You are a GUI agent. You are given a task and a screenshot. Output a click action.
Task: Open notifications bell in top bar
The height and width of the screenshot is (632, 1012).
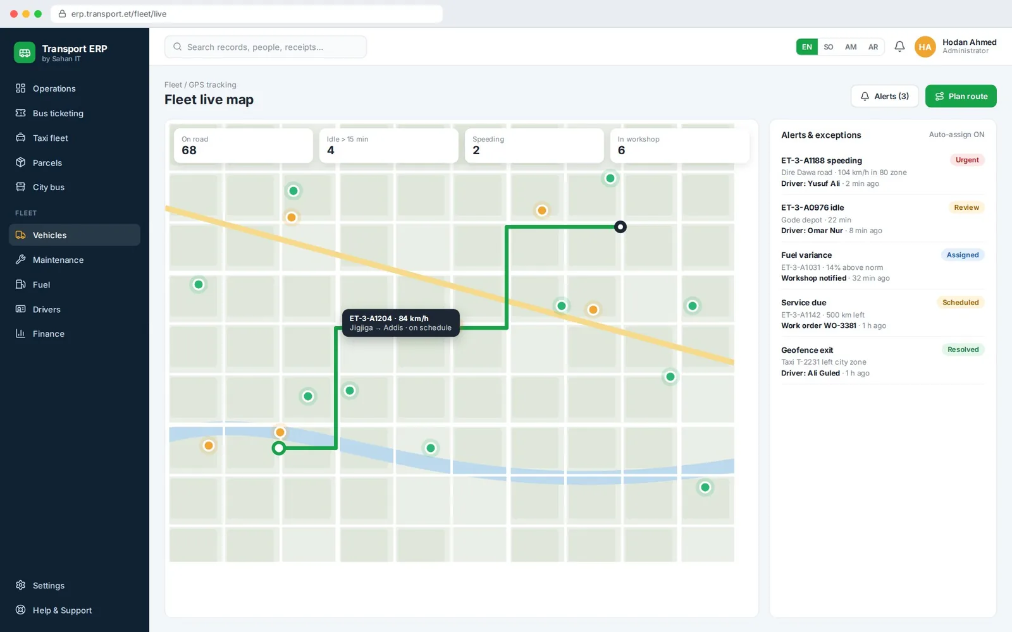click(x=899, y=47)
